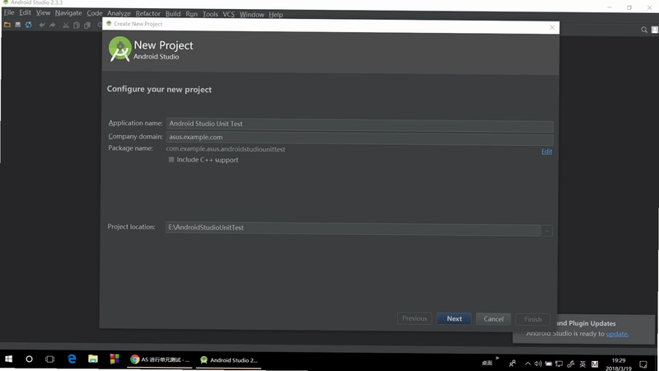Open the Run menu
The height and width of the screenshot is (371, 659).
tap(192, 14)
